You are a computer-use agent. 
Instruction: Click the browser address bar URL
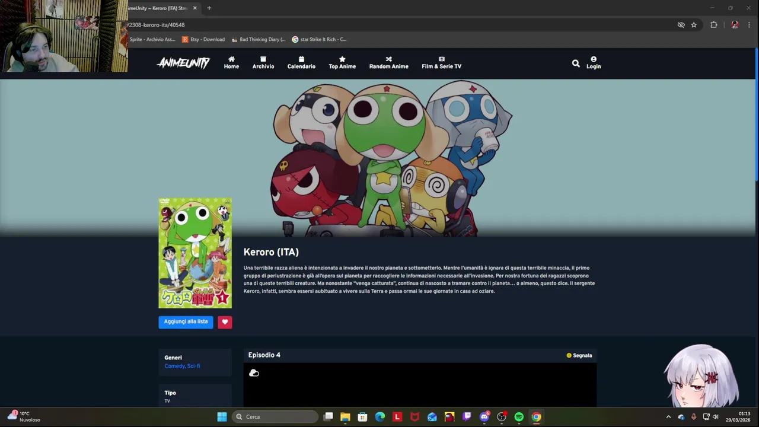(157, 25)
